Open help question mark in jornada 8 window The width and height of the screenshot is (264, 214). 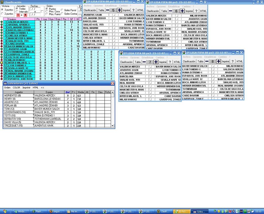(x=233, y=62)
